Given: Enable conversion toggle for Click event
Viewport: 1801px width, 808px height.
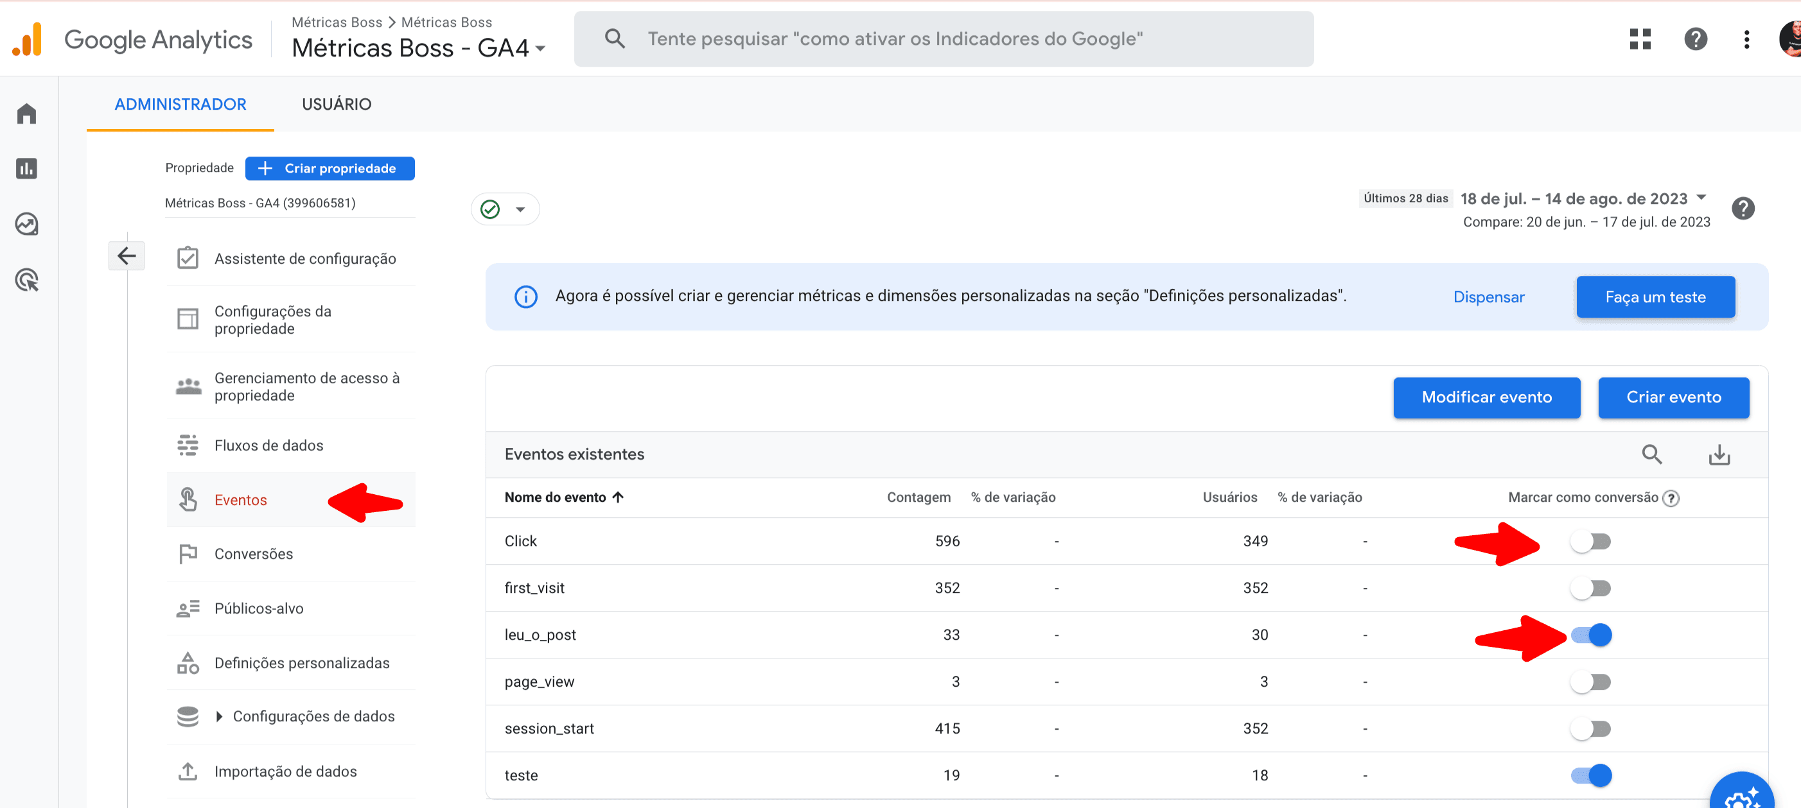Looking at the screenshot, I should (1590, 541).
